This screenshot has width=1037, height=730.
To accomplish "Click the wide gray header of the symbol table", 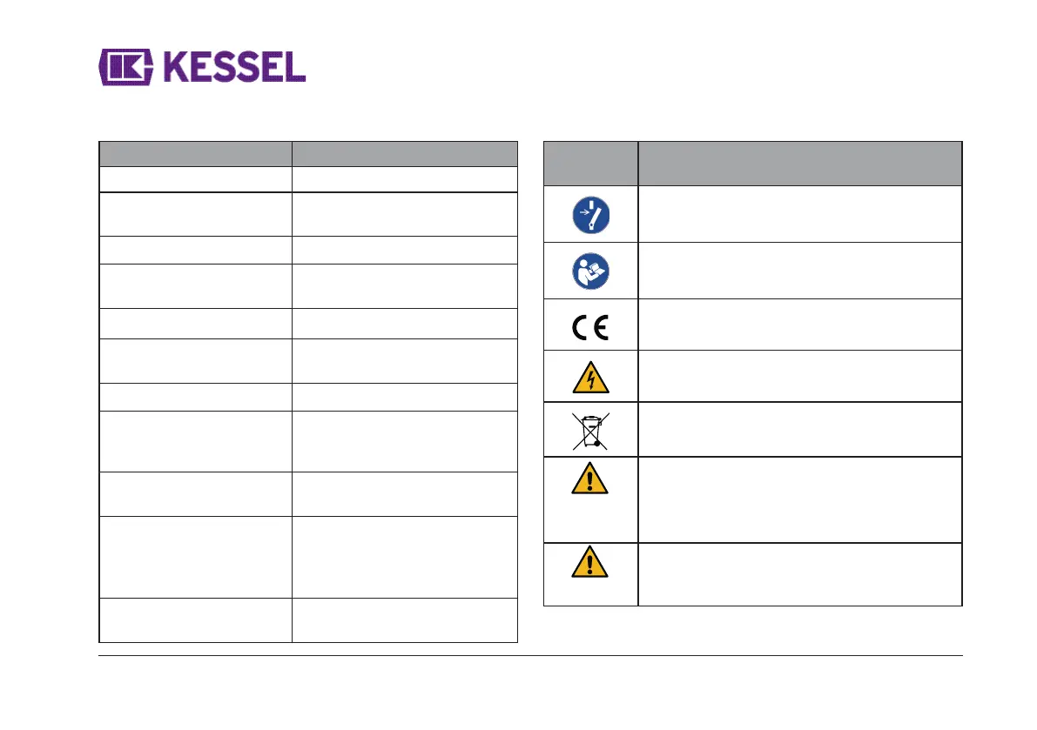I will click(799, 163).
